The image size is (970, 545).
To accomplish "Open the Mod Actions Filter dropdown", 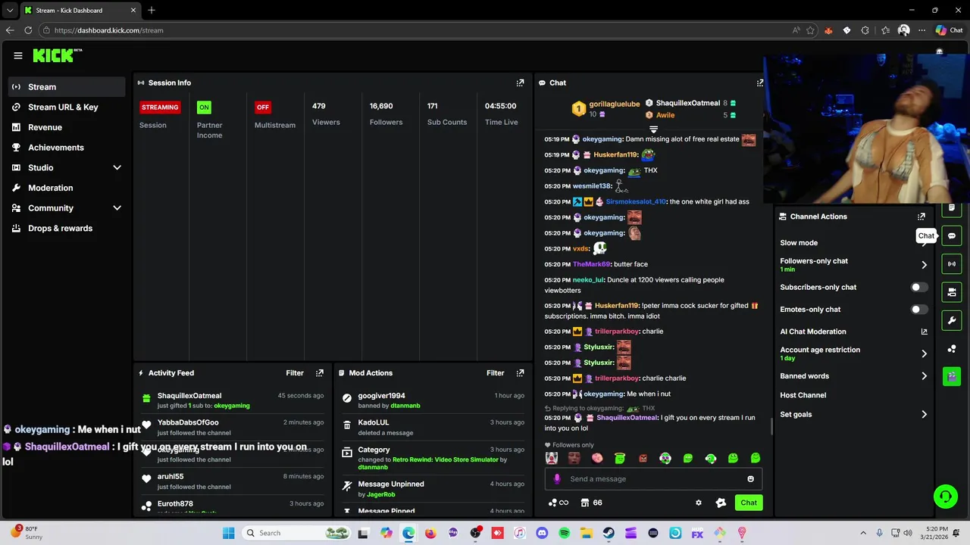I will tap(495, 373).
